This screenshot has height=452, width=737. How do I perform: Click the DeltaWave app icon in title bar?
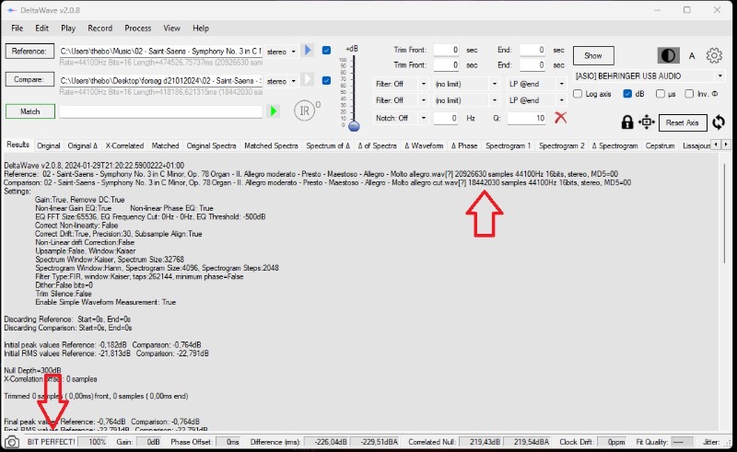pyautogui.click(x=11, y=10)
